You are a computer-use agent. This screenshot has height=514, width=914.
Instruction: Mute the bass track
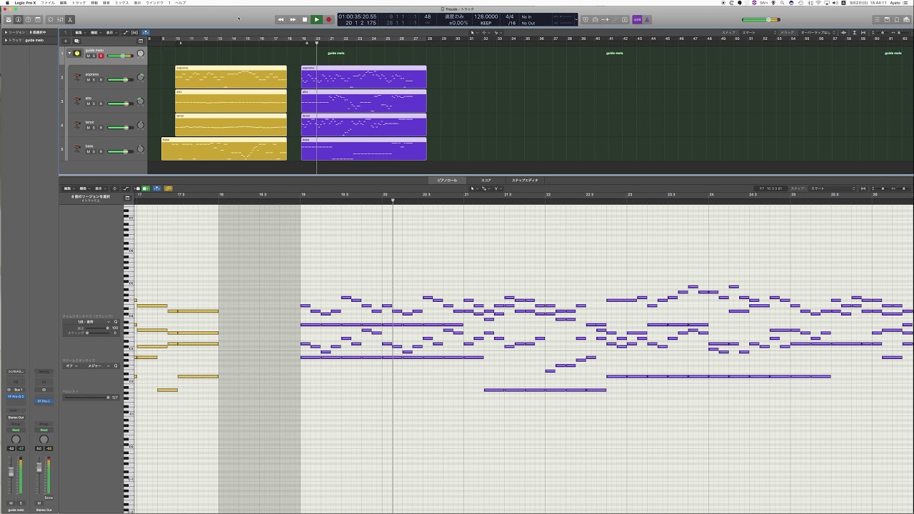tap(89, 151)
